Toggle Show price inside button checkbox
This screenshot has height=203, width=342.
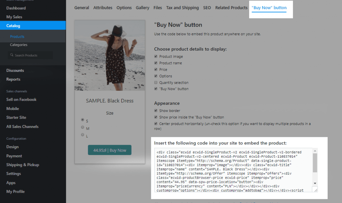pos(156,117)
